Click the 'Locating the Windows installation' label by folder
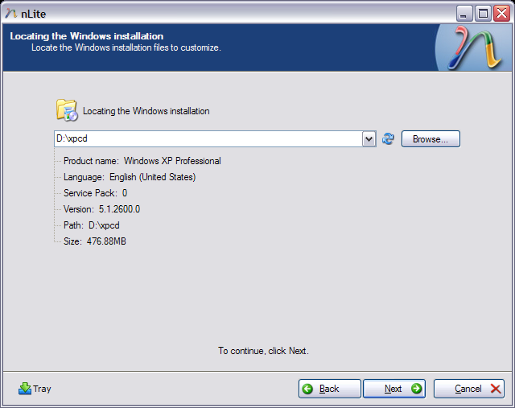 click(x=146, y=111)
